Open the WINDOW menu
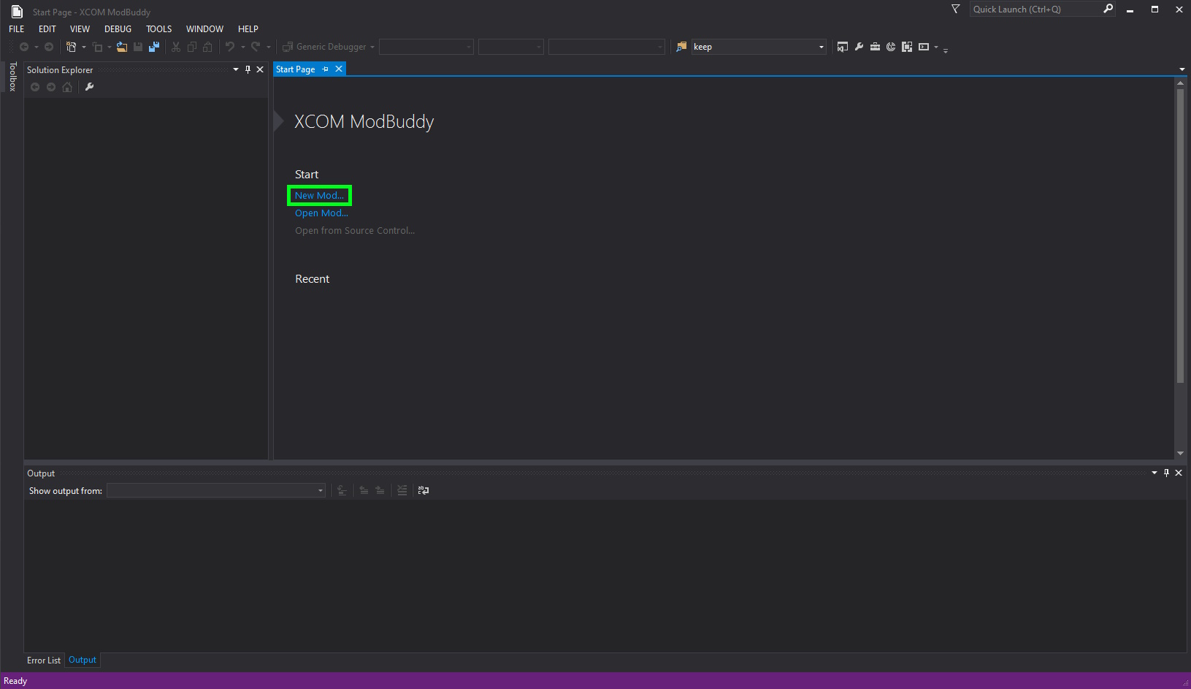1191x689 pixels. (204, 29)
